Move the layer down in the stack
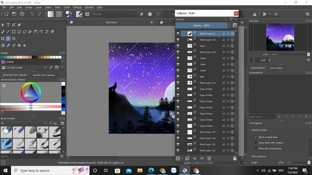Image resolution: width=312 pixels, height=175 pixels. click(195, 158)
